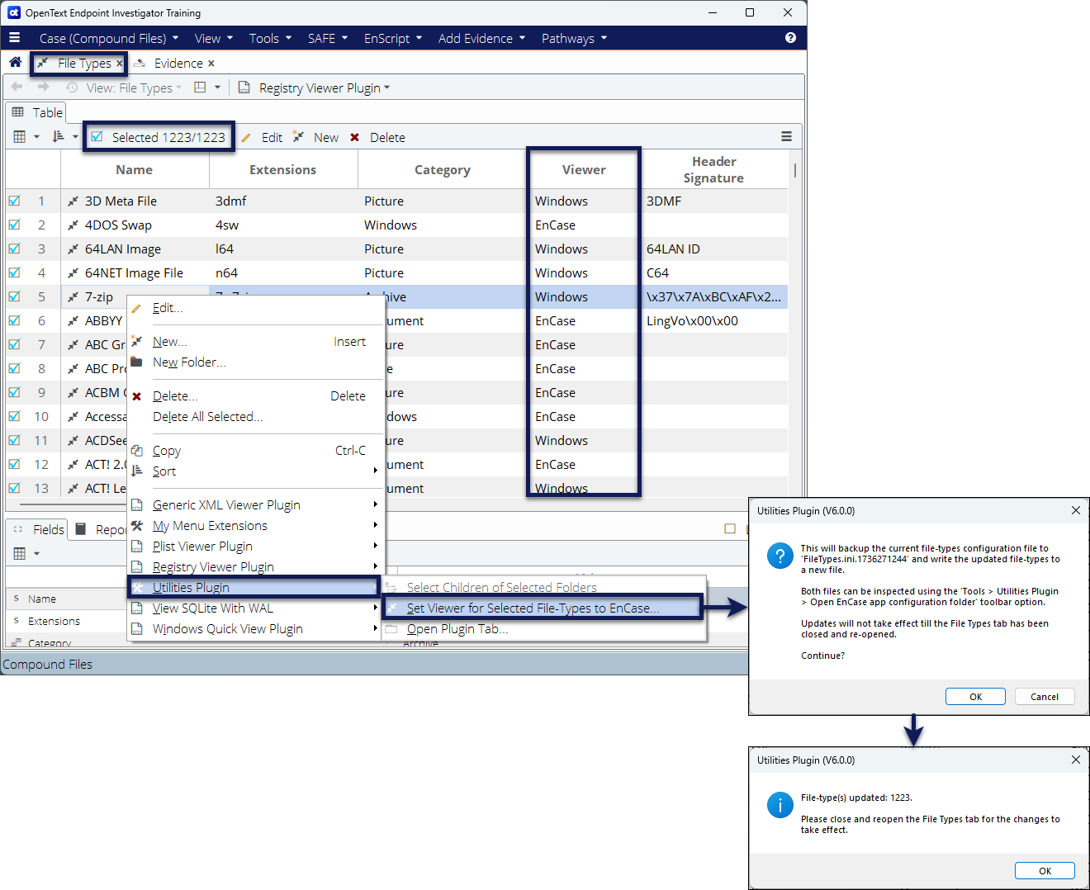Click OK in File-type(s) updated dialog
This screenshot has height=890, width=1090.
coord(1045,871)
